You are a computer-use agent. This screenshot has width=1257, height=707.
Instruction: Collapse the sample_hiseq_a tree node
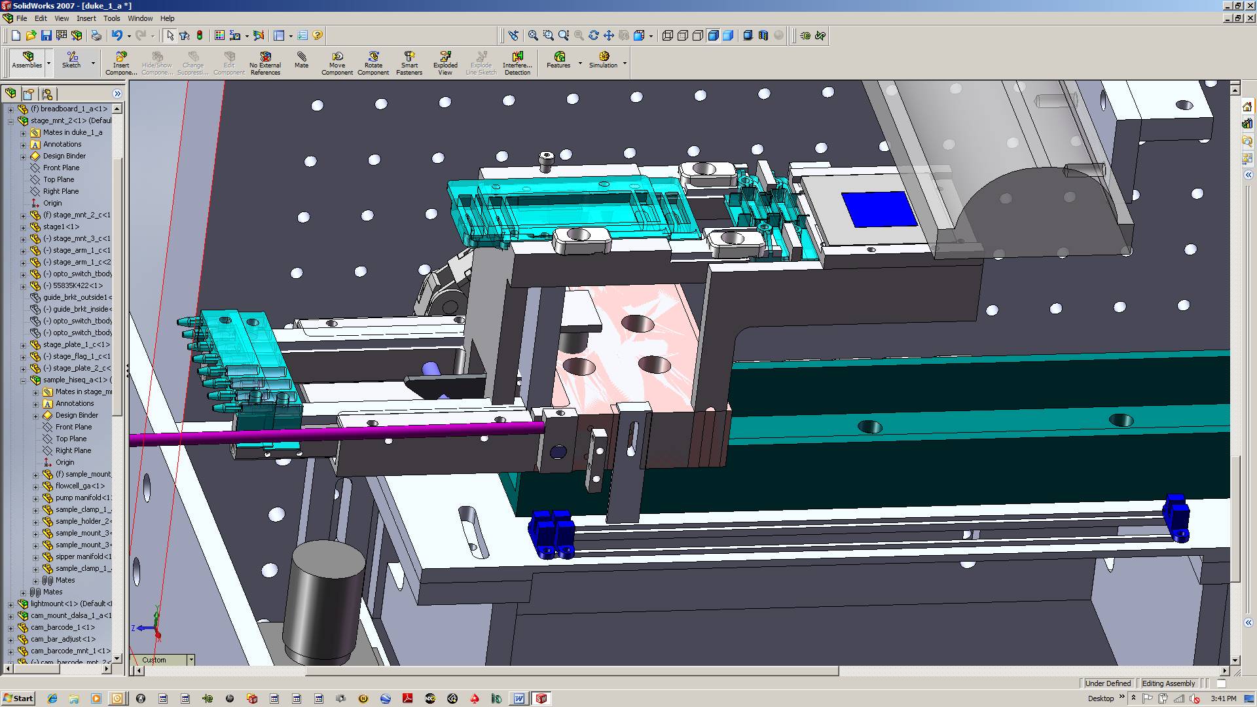click(23, 380)
